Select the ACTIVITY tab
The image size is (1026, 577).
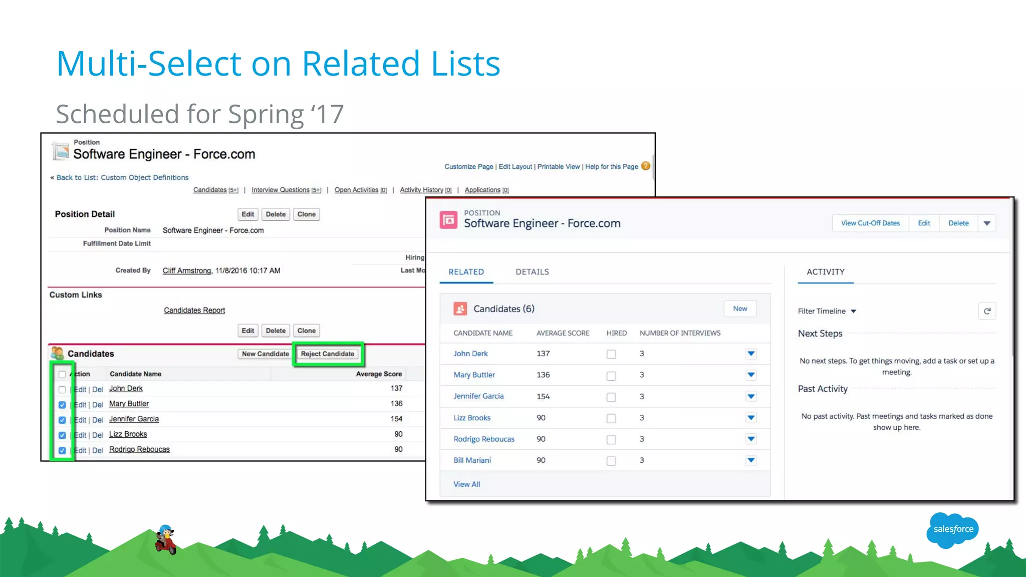826,272
